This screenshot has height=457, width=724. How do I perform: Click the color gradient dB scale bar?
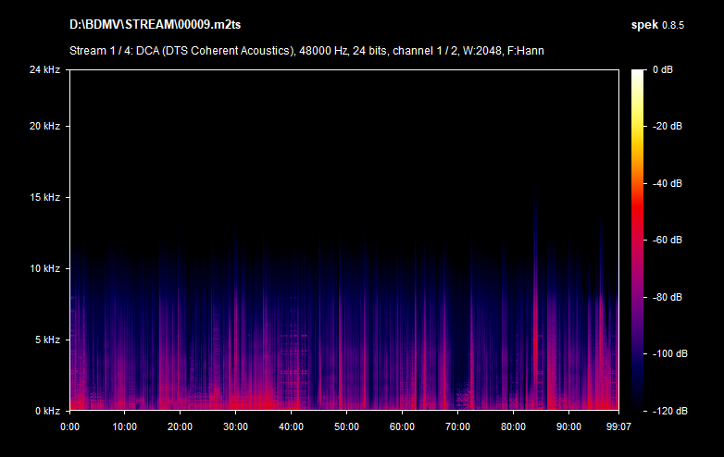coord(638,240)
